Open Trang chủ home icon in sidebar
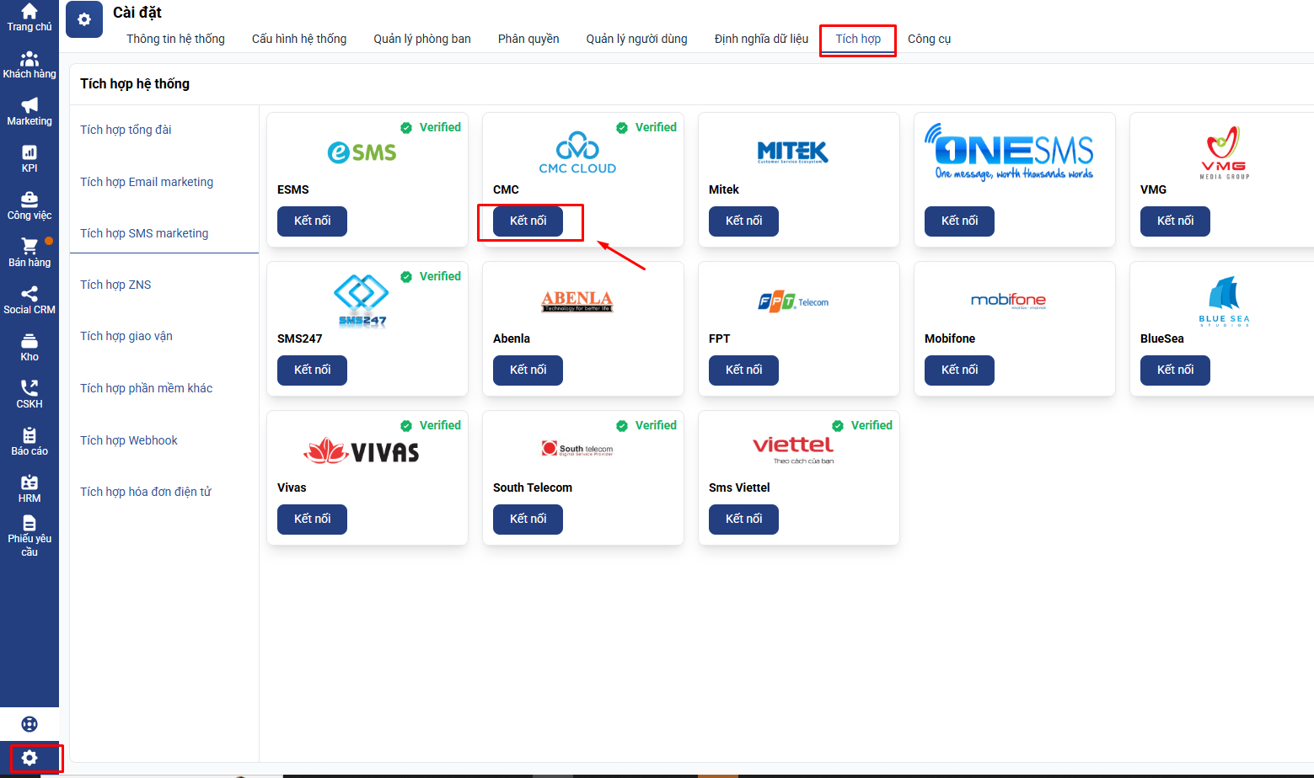 29,12
